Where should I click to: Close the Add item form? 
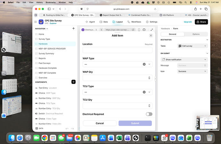click(151, 35)
